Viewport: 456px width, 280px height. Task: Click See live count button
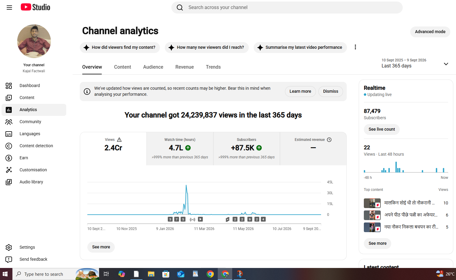tap(382, 129)
